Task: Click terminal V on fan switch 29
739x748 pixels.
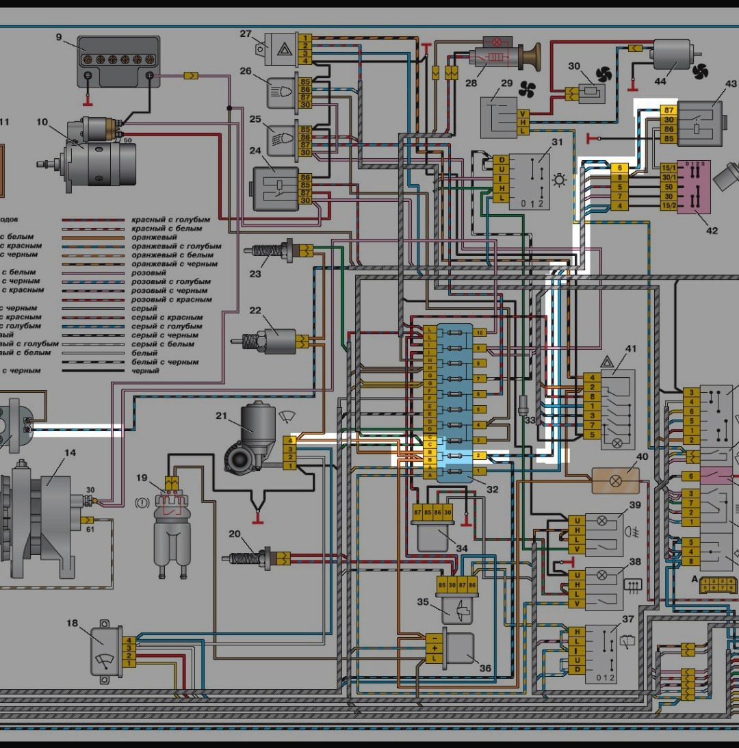Action: point(523,114)
